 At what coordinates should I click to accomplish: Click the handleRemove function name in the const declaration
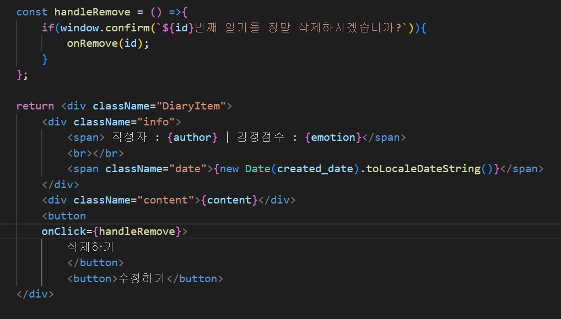click(x=93, y=12)
